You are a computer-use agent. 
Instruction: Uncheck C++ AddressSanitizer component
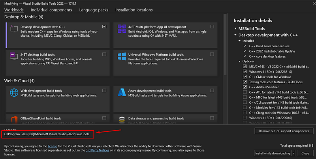245,87
